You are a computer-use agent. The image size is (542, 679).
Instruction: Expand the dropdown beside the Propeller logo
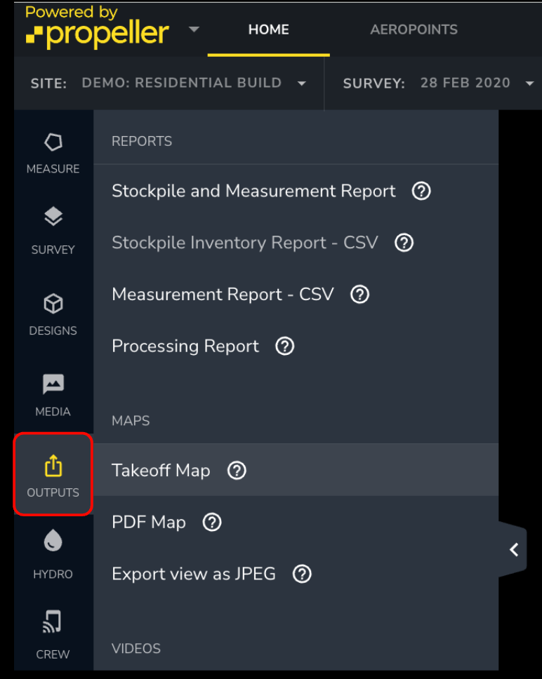coord(194,29)
